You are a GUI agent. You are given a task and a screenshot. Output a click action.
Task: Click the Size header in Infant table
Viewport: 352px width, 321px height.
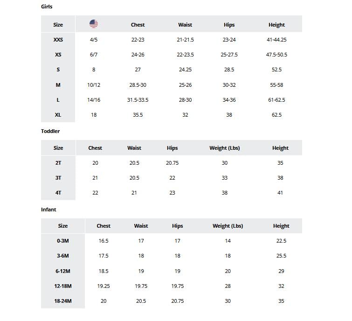point(63,226)
